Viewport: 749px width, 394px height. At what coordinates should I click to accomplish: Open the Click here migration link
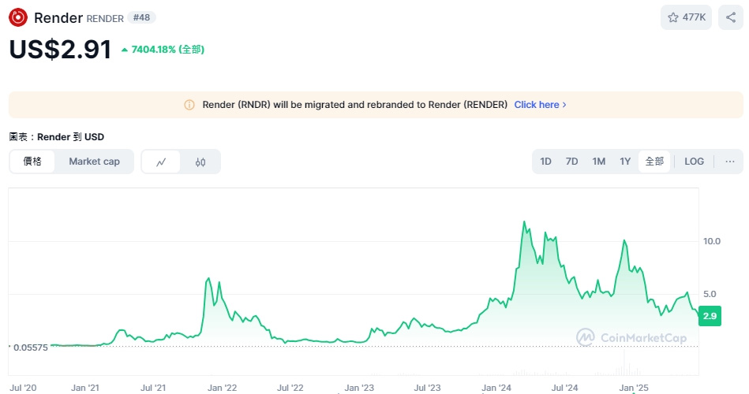point(540,105)
